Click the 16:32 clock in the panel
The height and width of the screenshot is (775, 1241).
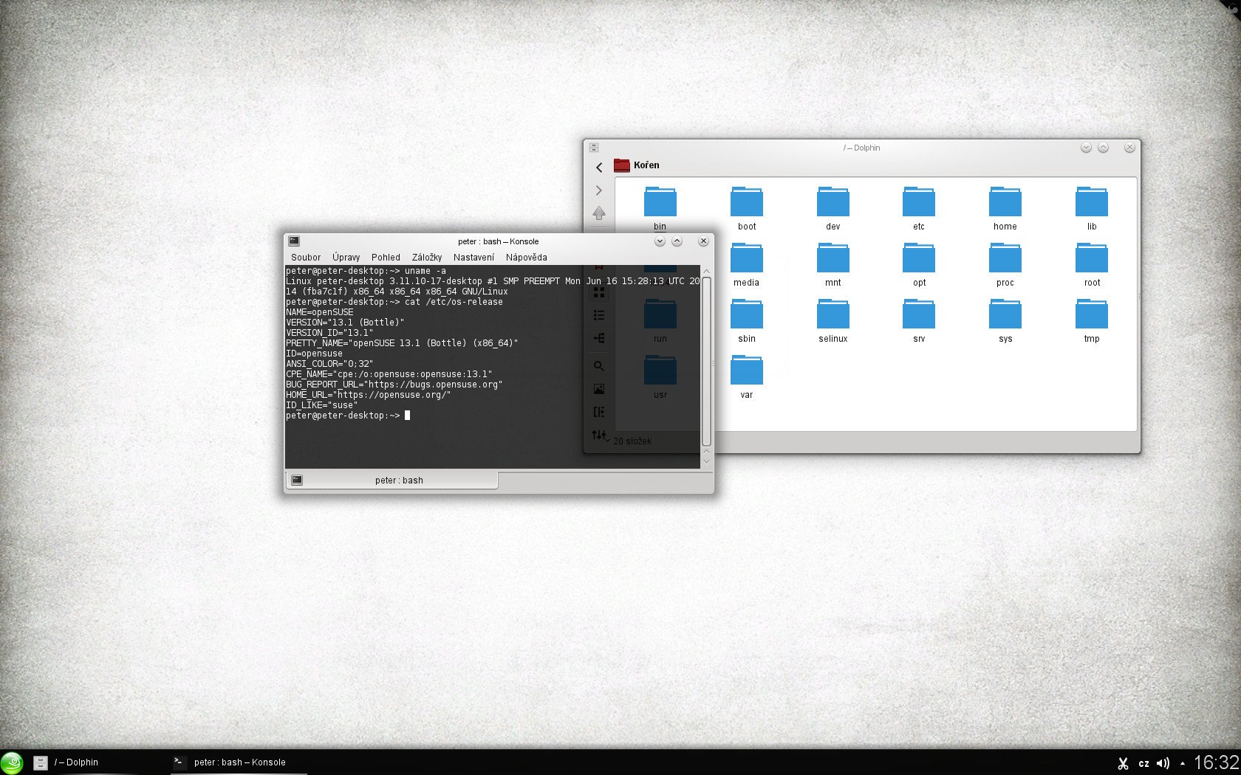tap(1216, 762)
